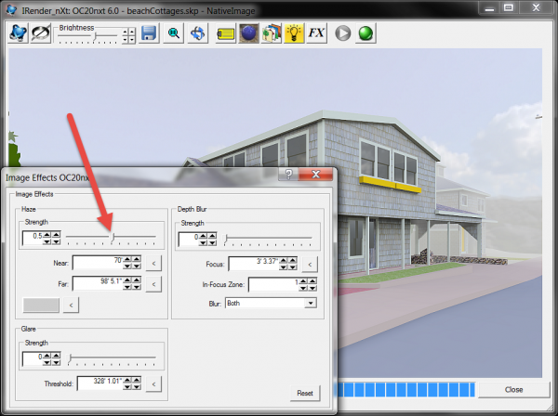Click the pick button next to Depth Blur Focus

[x=311, y=264]
